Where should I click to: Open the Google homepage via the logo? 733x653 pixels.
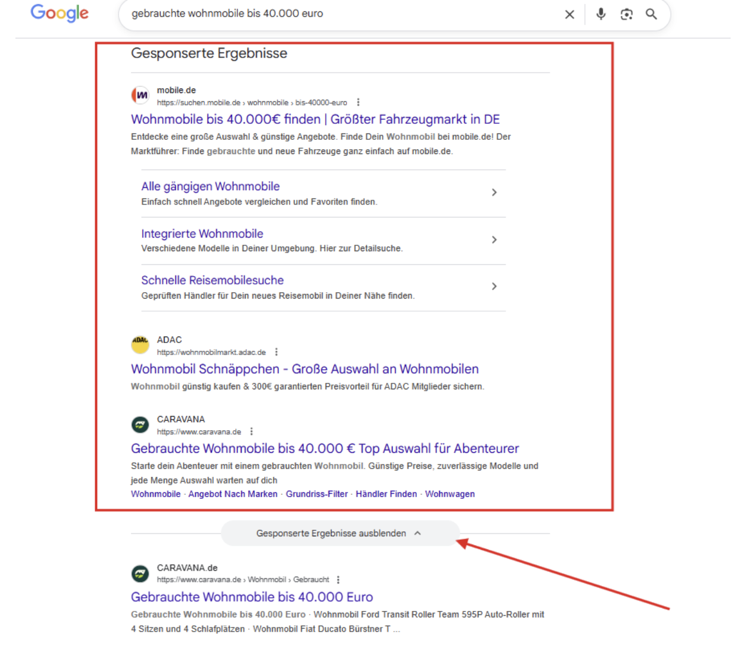pos(59,14)
